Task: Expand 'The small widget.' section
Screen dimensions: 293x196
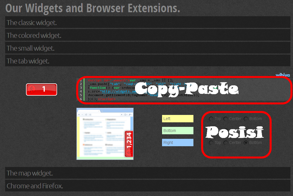Action: pos(147,48)
